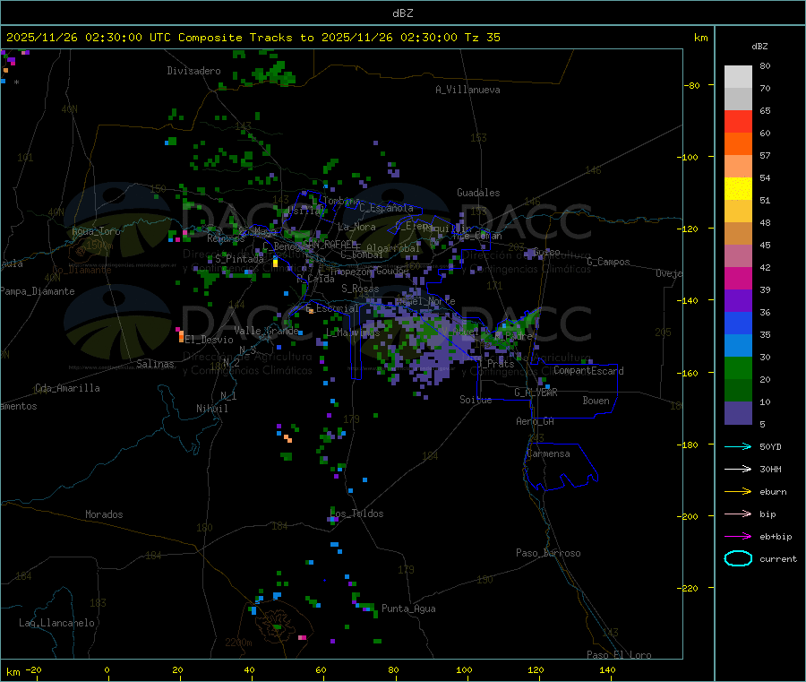
Task: Select the red 60 dBZ color band
Action: tap(738, 121)
